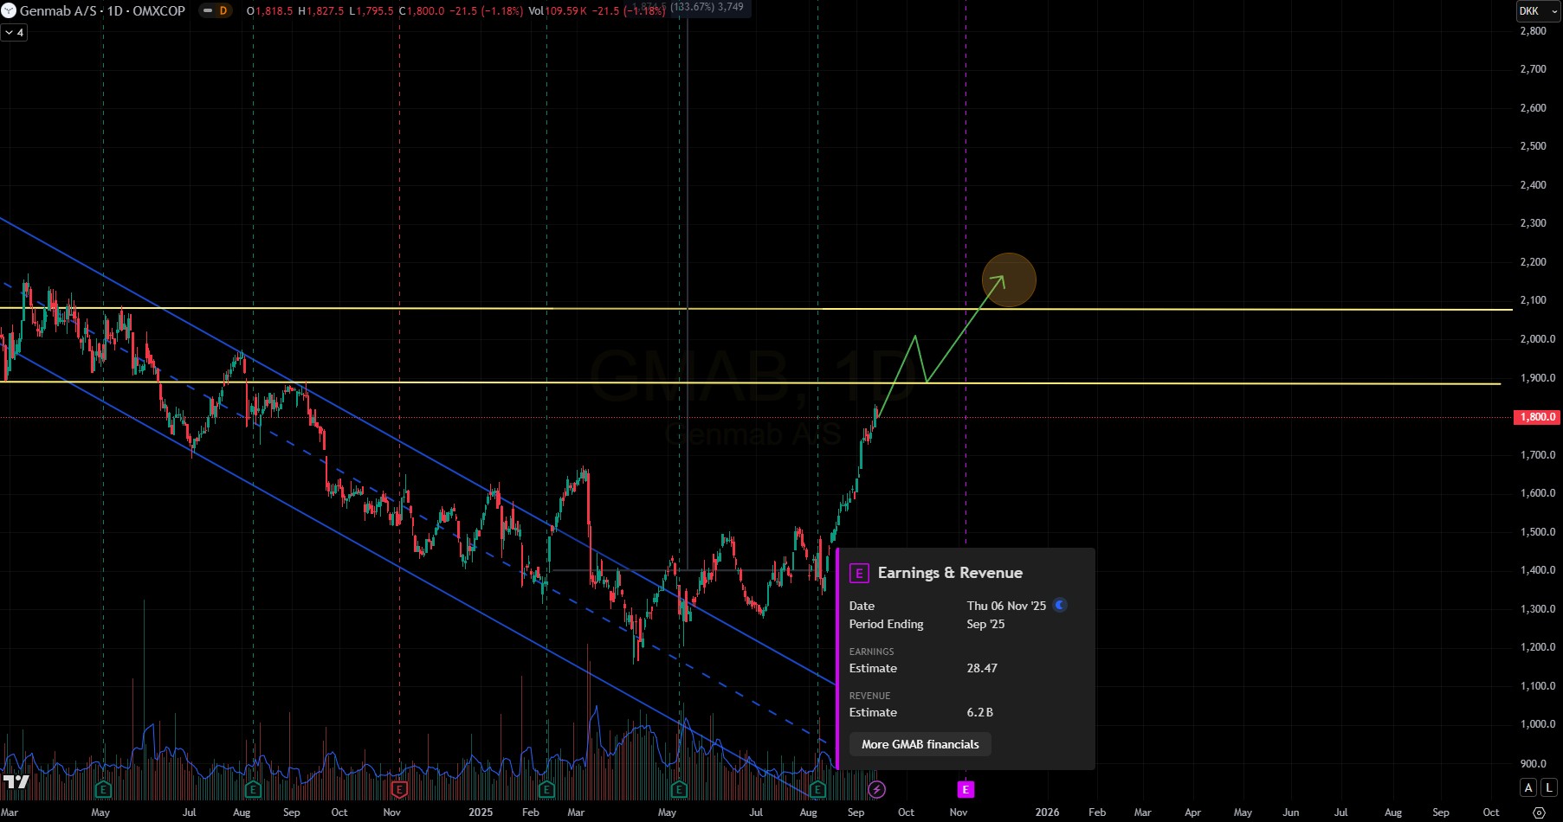
Task: Click the Genmab symbol logo icon
Action: [9, 11]
